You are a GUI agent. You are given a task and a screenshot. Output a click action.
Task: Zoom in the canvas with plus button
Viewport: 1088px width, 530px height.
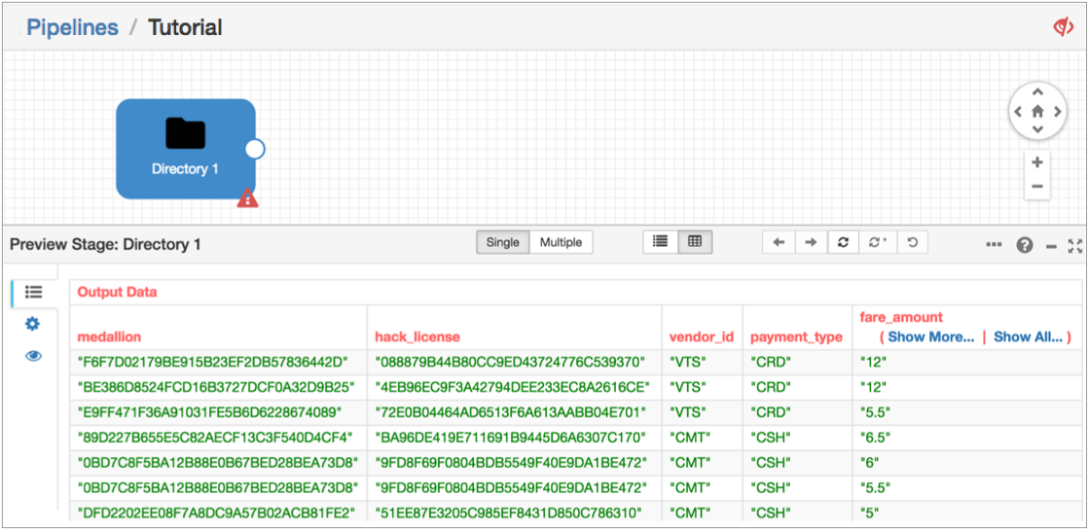tap(1037, 162)
